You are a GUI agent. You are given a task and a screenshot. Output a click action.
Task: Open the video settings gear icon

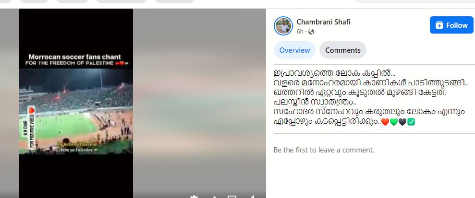(194, 197)
